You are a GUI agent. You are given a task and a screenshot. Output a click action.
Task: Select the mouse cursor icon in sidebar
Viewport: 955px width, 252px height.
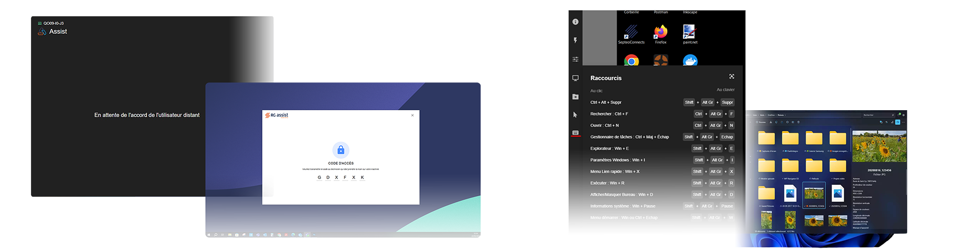pyautogui.click(x=575, y=114)
